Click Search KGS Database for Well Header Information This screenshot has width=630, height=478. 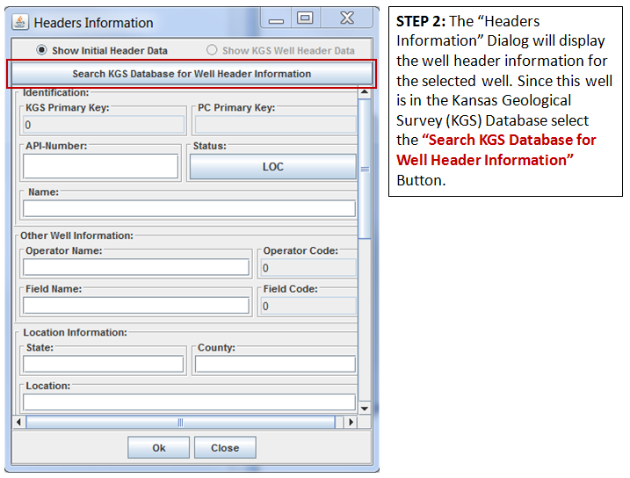tap(192, 74)
